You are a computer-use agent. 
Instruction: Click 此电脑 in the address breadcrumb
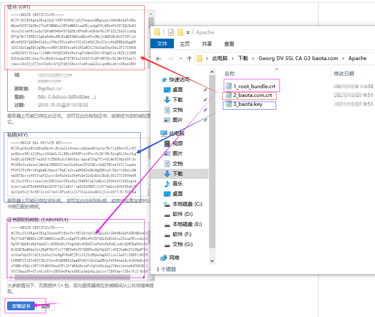click(x=220, y=58)
